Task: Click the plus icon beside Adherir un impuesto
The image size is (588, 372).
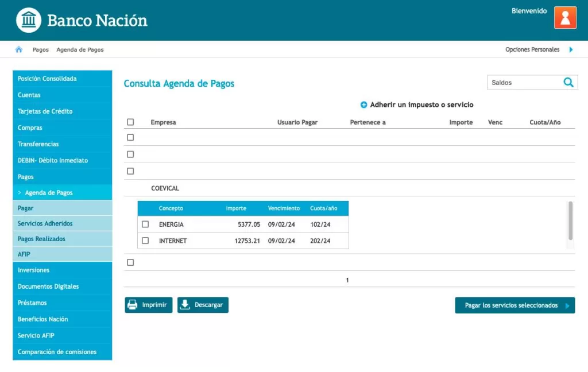Action: pyautogui.click(x=363, y=104)
